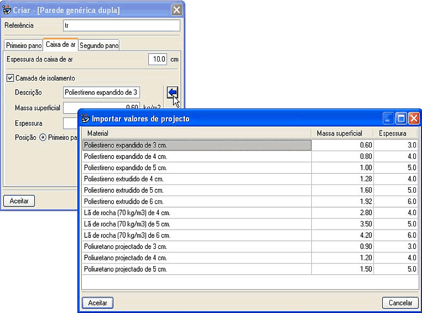Click the Material column header
This screenshot has height=313, width=422.
tap(196, 133)
